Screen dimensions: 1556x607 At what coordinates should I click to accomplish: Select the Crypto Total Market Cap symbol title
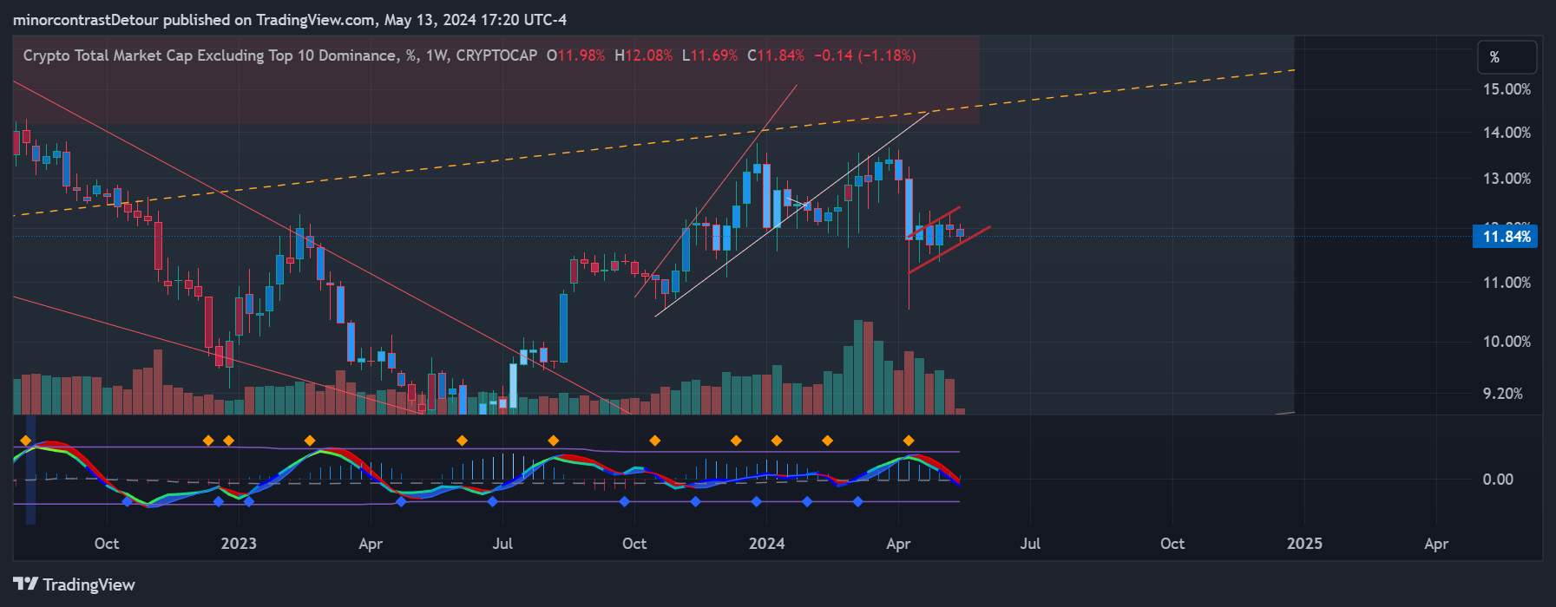pos(209,55)
